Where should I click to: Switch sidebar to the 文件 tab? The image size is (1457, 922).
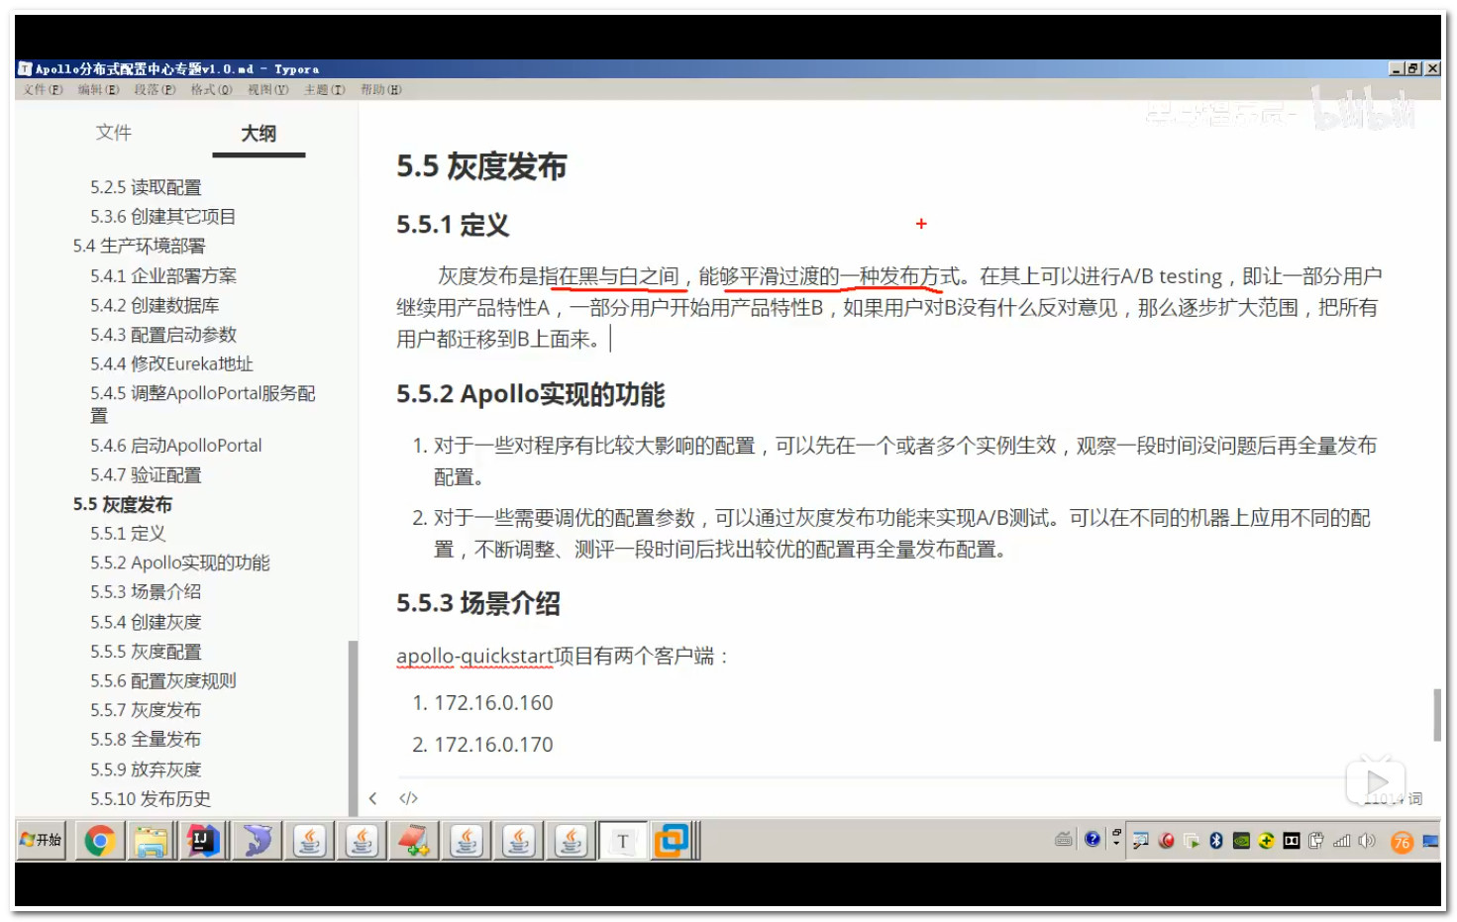(113, 133)
